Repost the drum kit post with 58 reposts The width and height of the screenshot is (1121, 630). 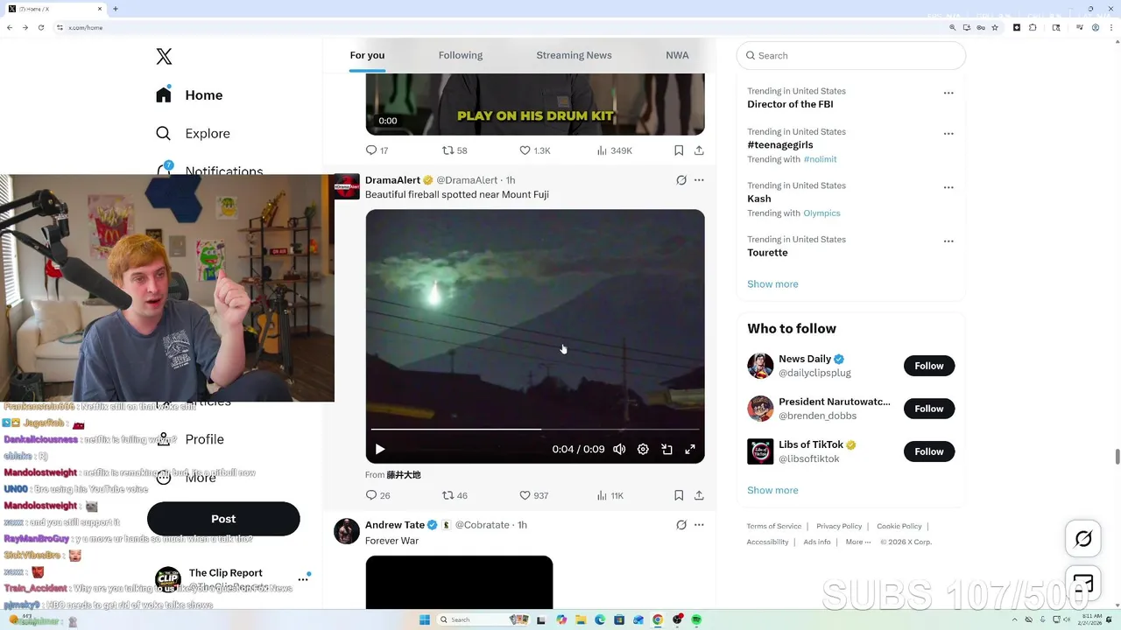coord(455,150)
